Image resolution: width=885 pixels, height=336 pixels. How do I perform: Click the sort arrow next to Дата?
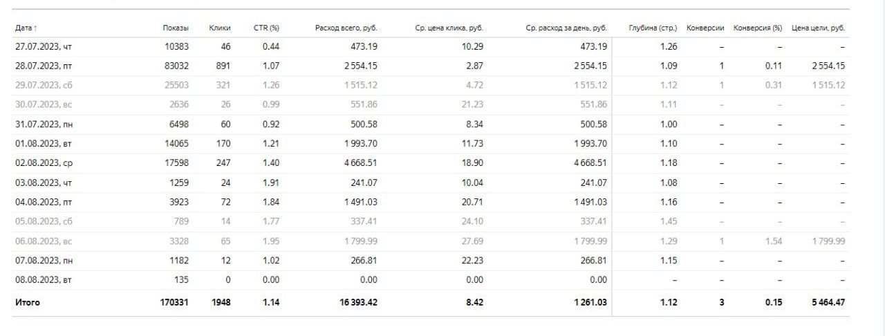pyautogui.click(x=35, y=28)
